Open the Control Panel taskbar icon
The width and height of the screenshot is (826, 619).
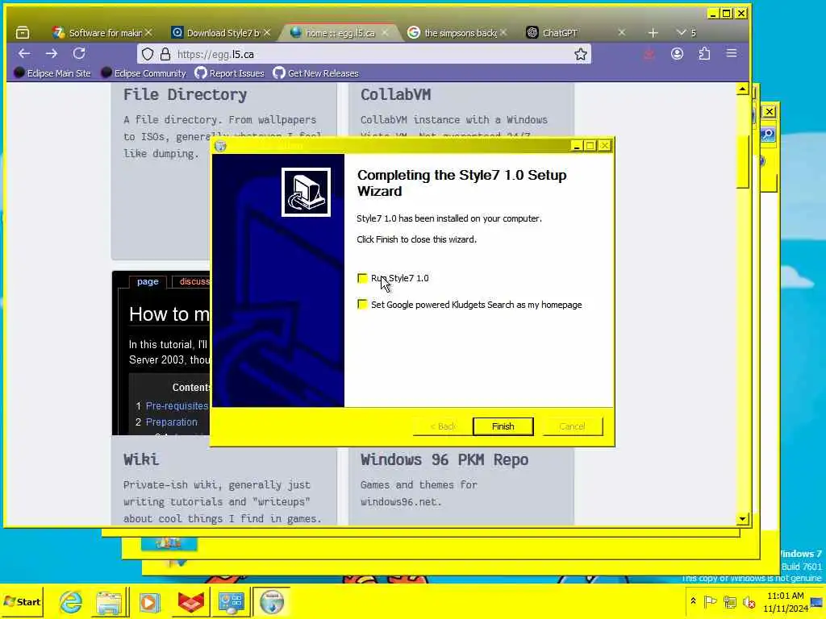click(x=231, y=601)
